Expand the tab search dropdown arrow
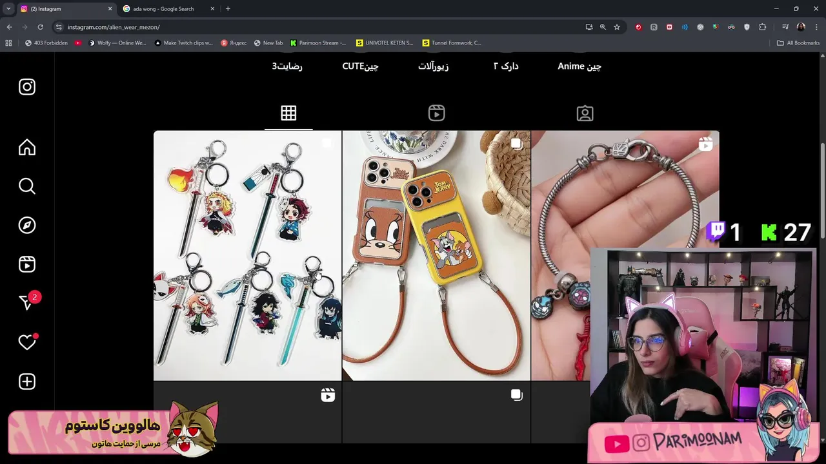This screenshot has height=464, width=826. [x=8, y=9]
